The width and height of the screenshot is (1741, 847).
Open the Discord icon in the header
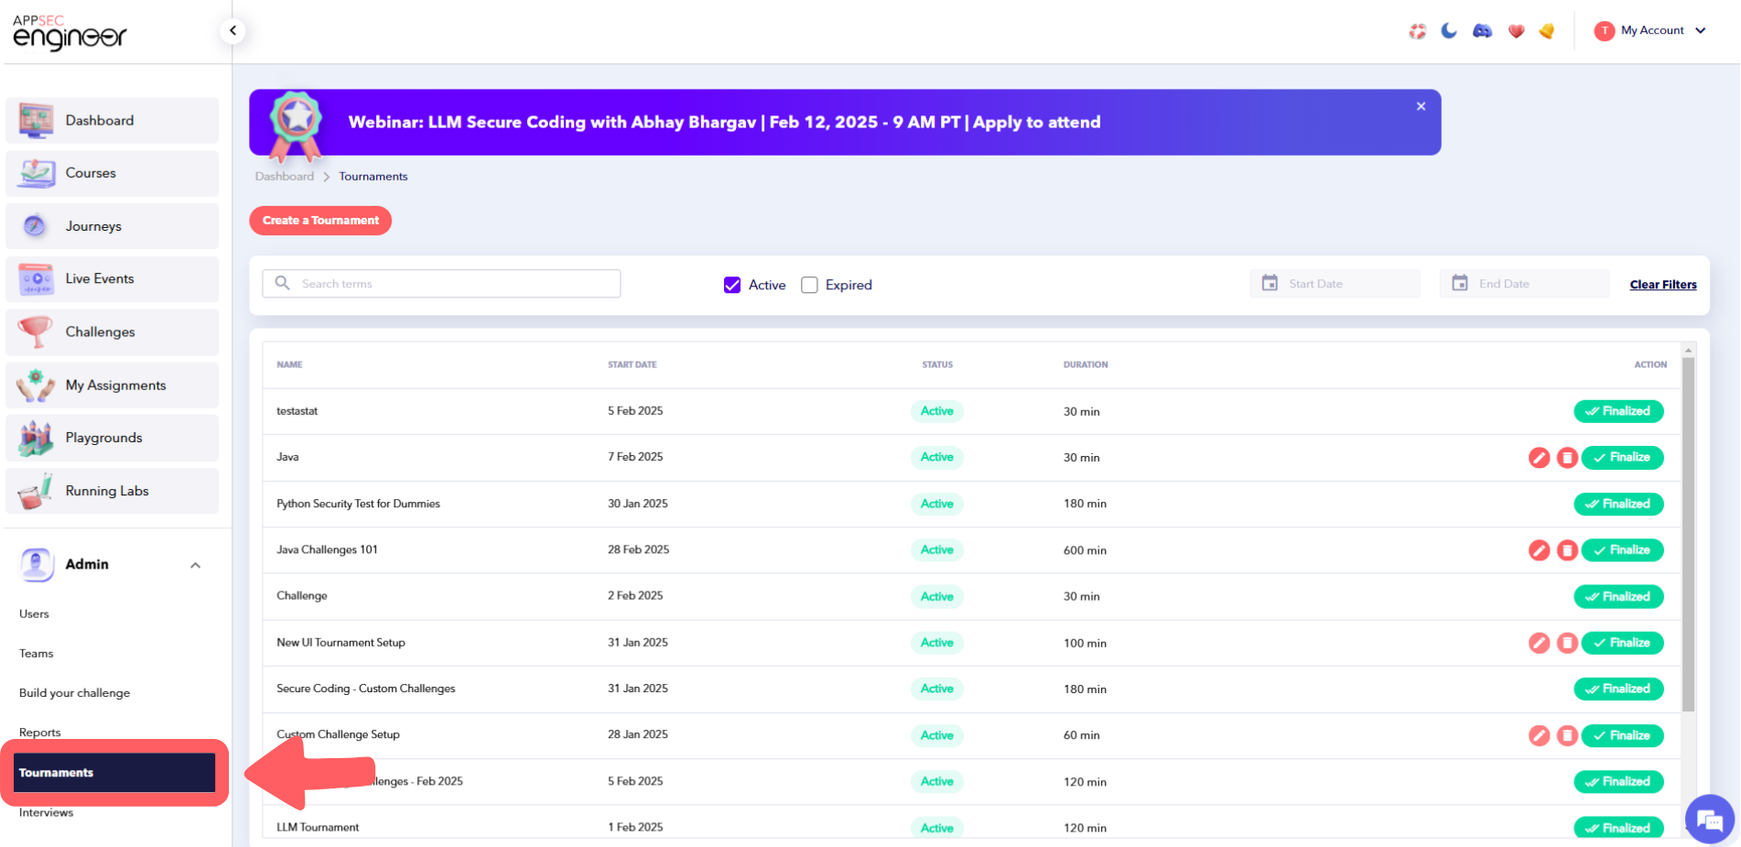(1482, 30)
